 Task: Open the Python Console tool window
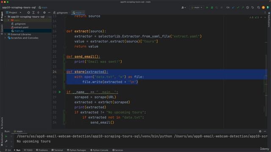click(x=99, y=150)
